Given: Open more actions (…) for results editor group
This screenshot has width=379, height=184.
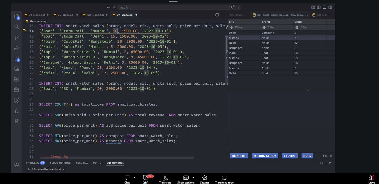Looking at the screenshot, I should coord(330,15).
